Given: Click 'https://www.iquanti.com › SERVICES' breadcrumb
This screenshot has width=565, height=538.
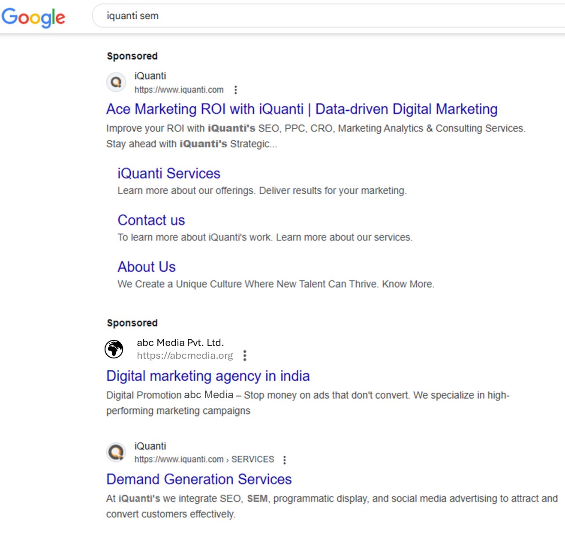Looking at the screenshot, I should click(204, 459).
